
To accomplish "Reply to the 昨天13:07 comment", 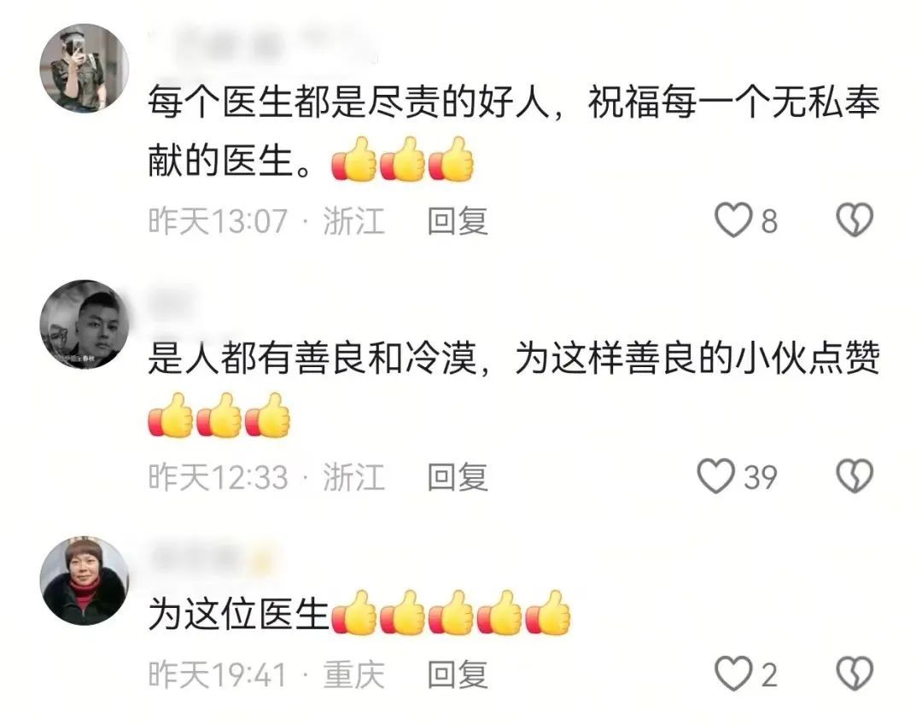I will click(x=458, y=221).
